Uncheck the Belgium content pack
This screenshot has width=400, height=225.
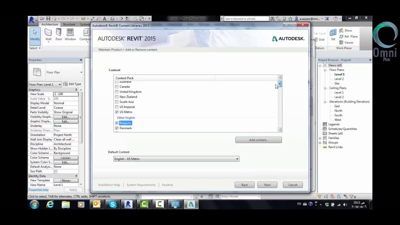click(117, 123)
